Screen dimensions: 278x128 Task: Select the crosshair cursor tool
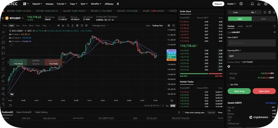(x=3, y=32)
